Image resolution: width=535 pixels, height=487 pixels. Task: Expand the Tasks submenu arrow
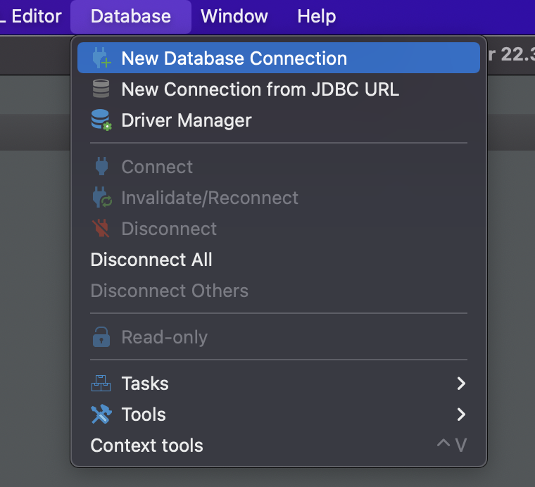coord(461,384)
